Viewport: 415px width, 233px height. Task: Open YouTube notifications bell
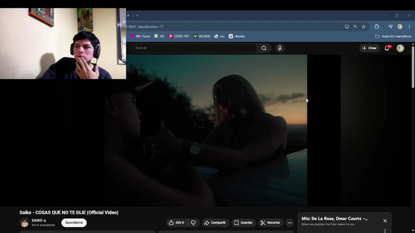[x=387, y=48]
